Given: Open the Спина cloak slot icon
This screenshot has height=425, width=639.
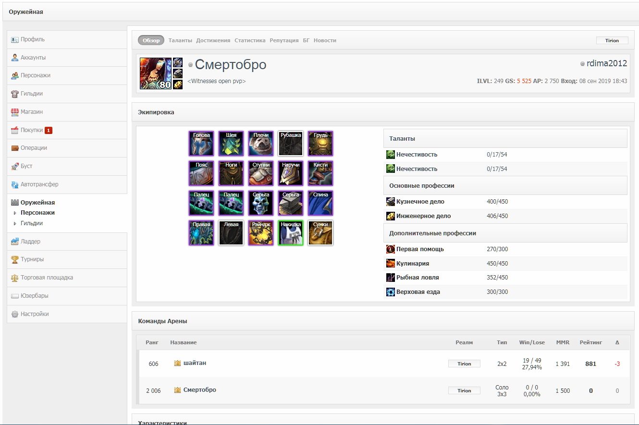Looking at the screenshot, I should pyautogui.click(x=320, y=203).
